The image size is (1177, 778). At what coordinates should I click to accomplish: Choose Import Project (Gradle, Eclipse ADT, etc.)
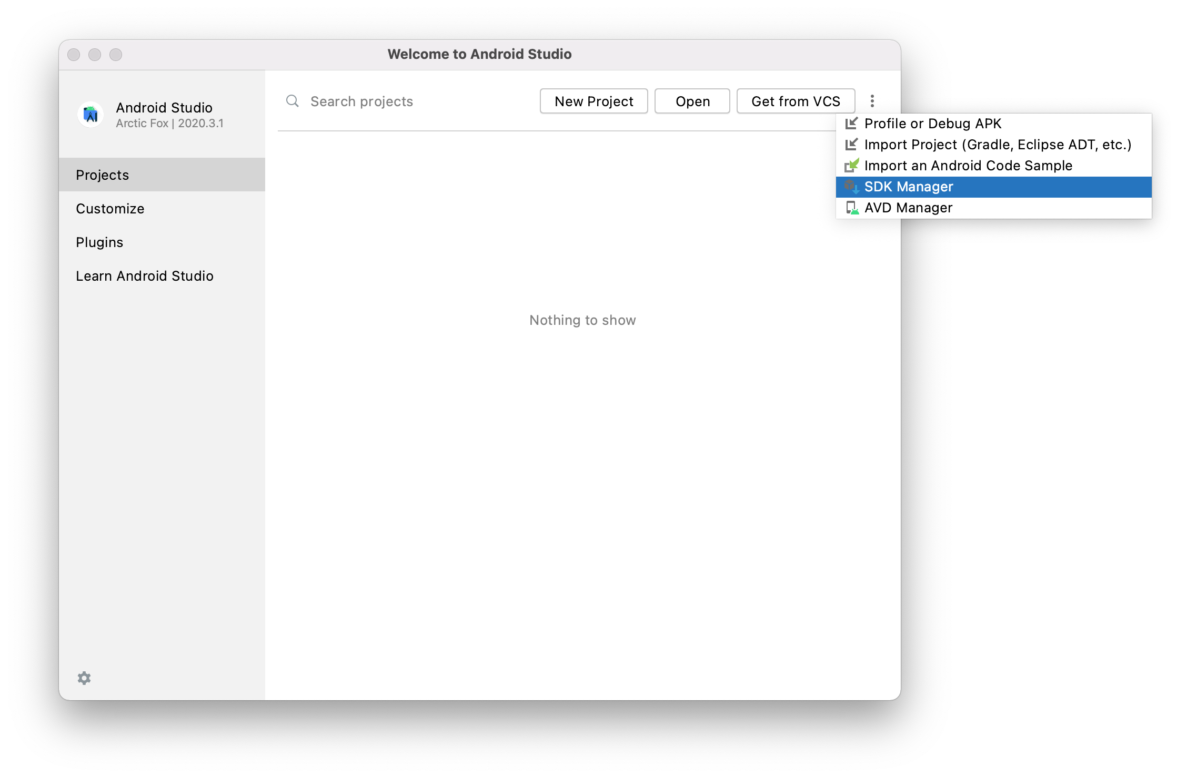coord(993,145)
